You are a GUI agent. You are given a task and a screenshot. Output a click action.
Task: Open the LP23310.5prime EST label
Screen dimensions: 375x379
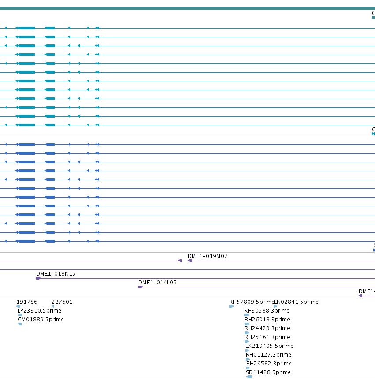click(x=39, y=311)
